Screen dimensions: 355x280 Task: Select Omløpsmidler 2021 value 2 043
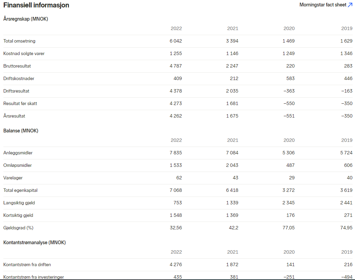232,165
